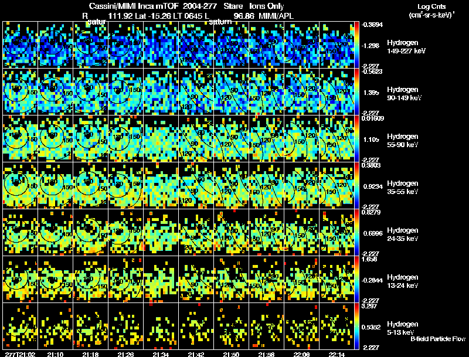Open the 55-90 keV panel at 21:50

coord(231,139)
